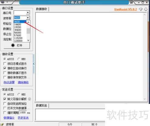
Task: Choose 19200 in the baud rate list
Action: click(x=20, y=27)
